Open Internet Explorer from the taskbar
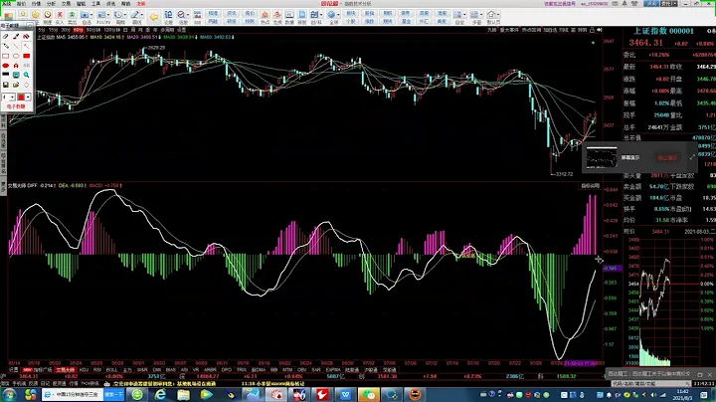 click(x=161, y=394)
